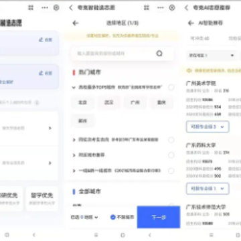This screenshot has height=241, width=241.
Task: Click the city search input field
Action: coord(123,54)
